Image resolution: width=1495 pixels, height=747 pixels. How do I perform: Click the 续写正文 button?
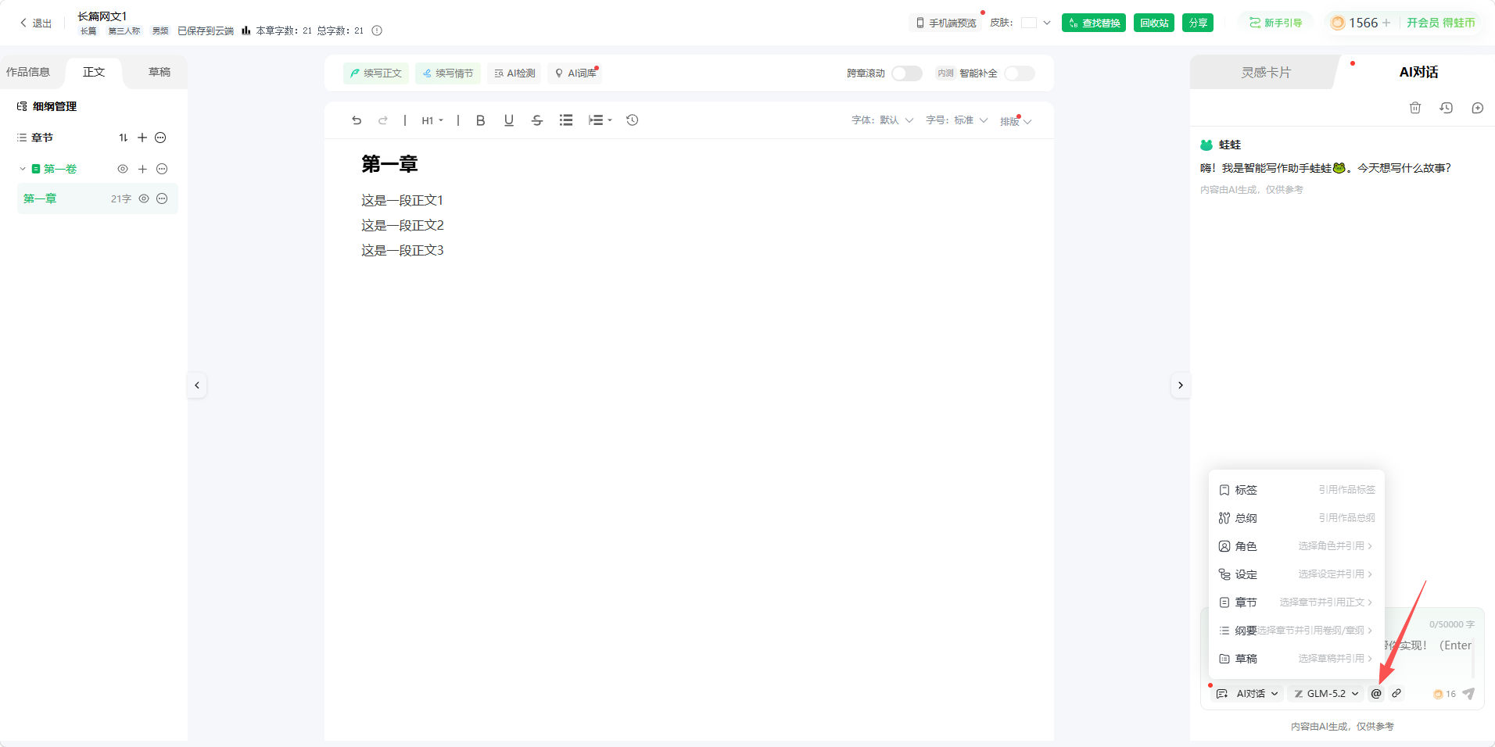click(376, 73)
